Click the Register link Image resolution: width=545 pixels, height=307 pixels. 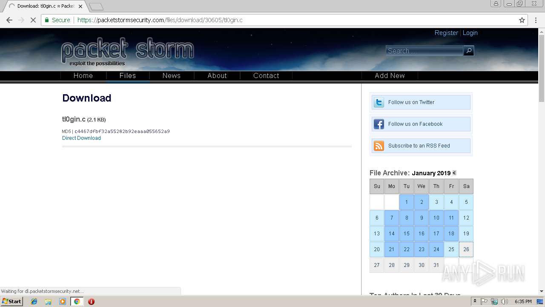pyautogui.click(x=446, y=33)
